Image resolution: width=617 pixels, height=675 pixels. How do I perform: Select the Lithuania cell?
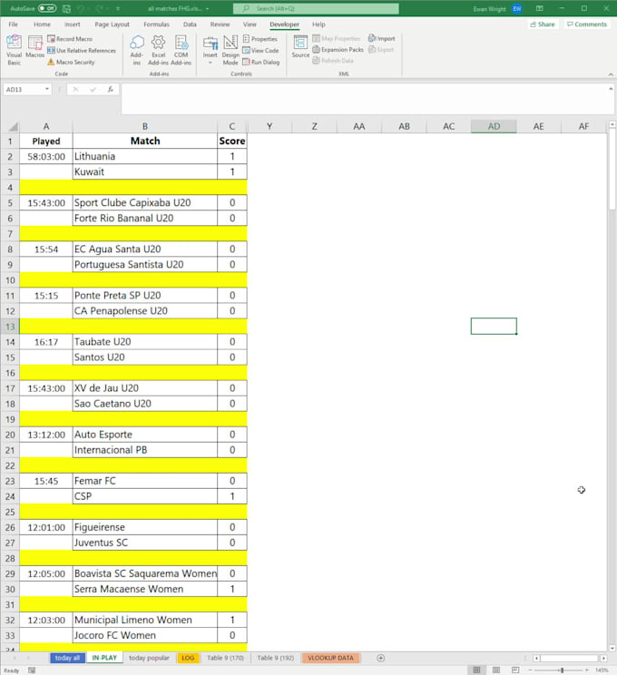point(145,156)
